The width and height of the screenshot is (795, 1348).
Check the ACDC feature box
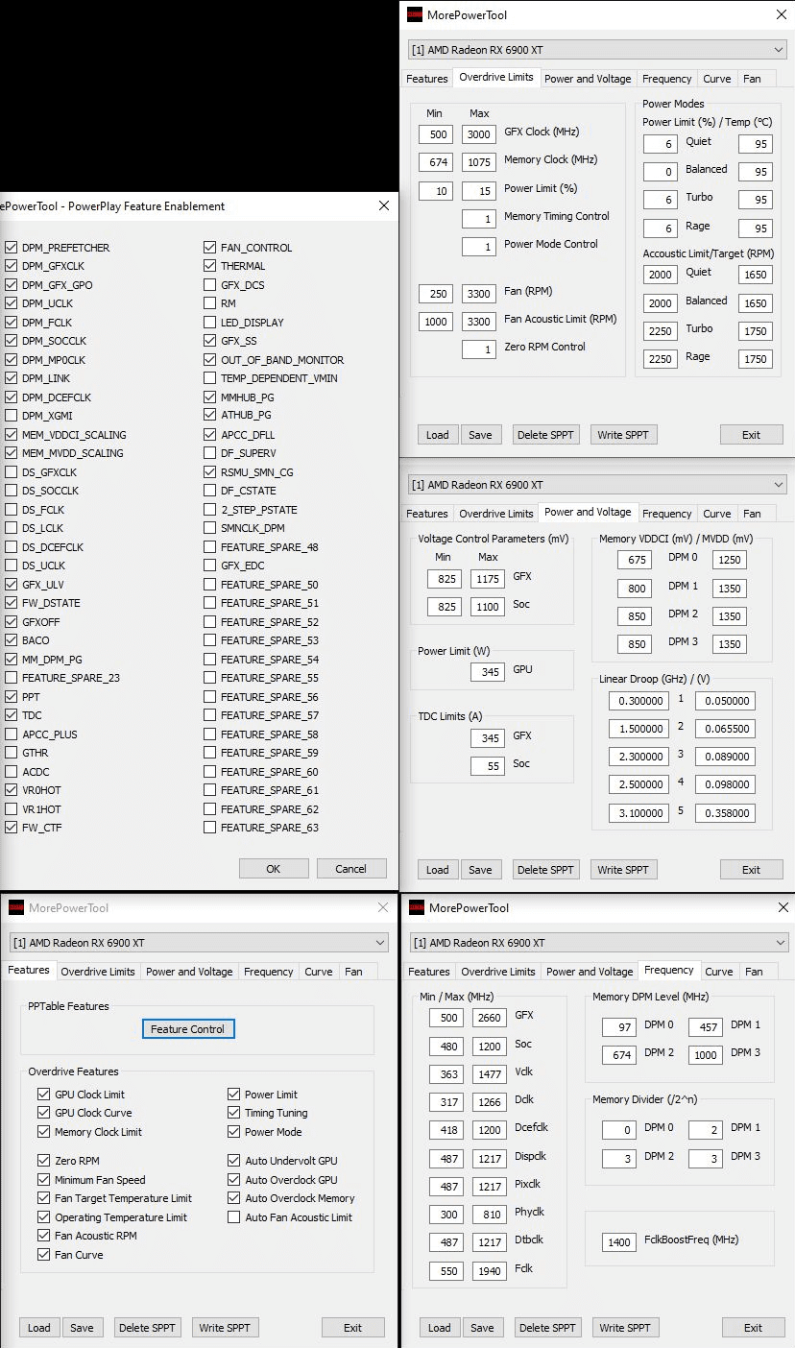click(12, 772)
